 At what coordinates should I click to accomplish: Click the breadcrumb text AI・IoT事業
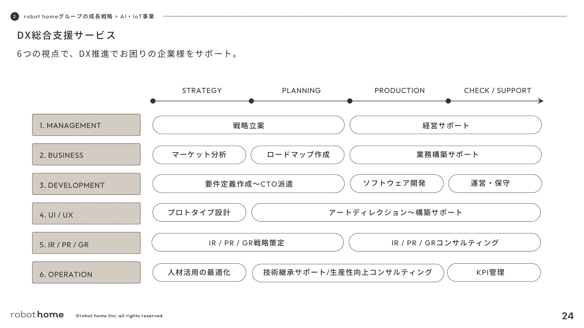[x=137, y=17]
